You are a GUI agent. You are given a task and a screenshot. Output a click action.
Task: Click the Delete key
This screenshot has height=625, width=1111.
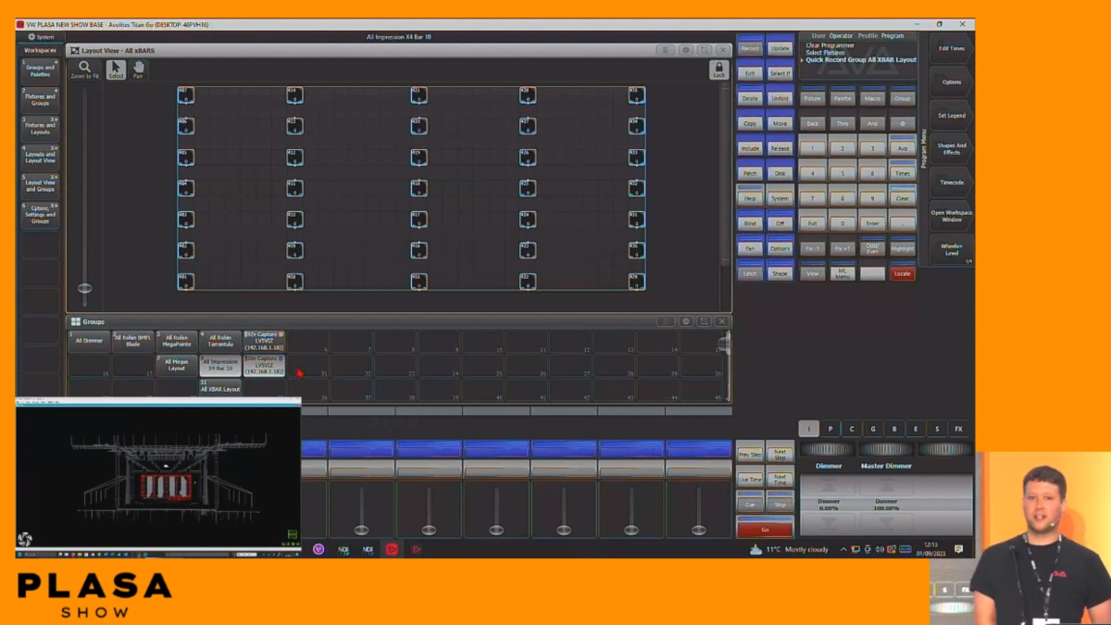pos(750,96)
